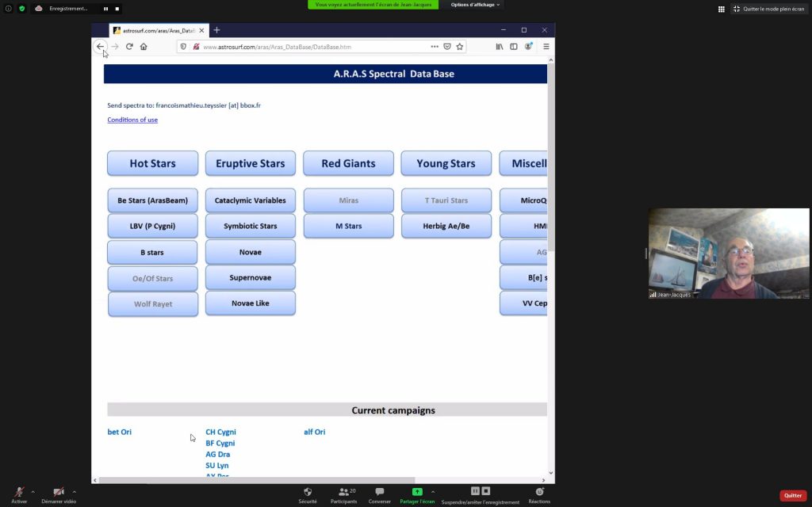812x507 pixels.
Task: Open bet Ori campaign link
Action: pos(120,432)
